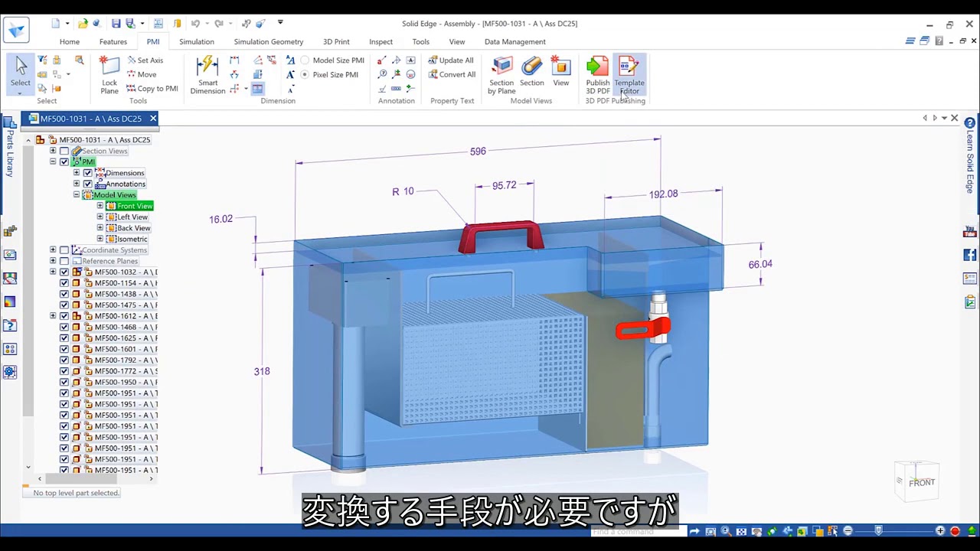The height and width of the screenshot is (551, 980).
Task: Toggle the Coordinate Systems checkbox
Action: [x=64, y=250]
